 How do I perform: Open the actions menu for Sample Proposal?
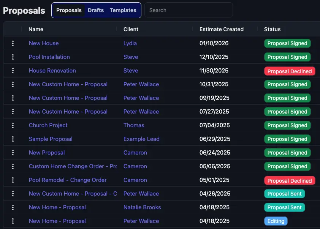(x=13, y=139)
